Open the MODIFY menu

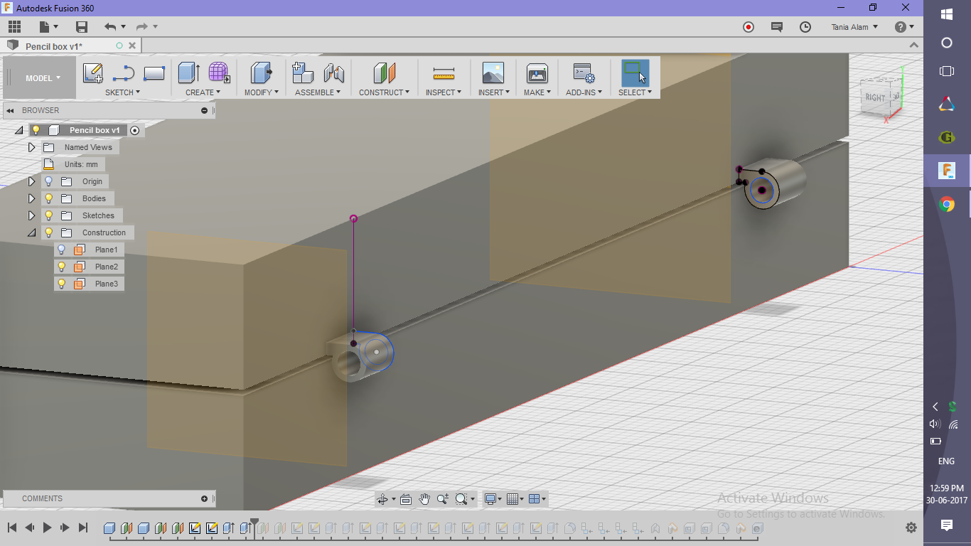pos(262,92)
